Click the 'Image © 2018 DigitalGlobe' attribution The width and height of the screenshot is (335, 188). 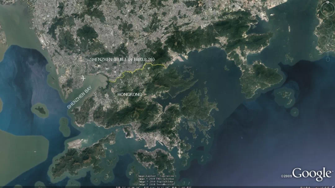pos(156,181)
